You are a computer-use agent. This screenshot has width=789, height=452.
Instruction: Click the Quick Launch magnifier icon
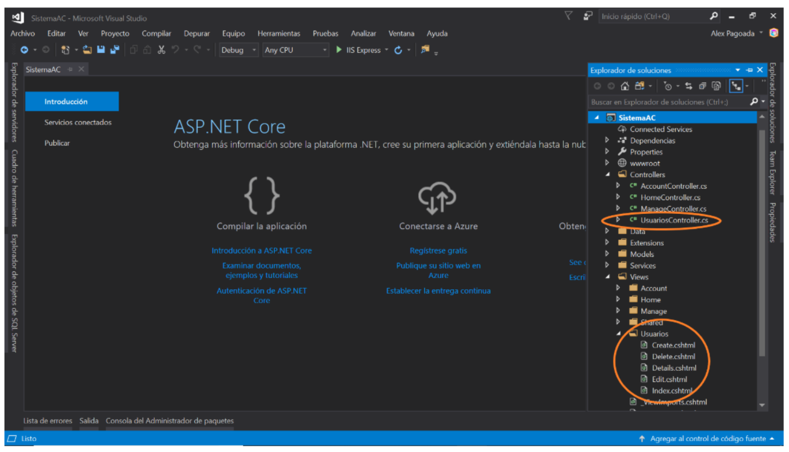(714, 16)
